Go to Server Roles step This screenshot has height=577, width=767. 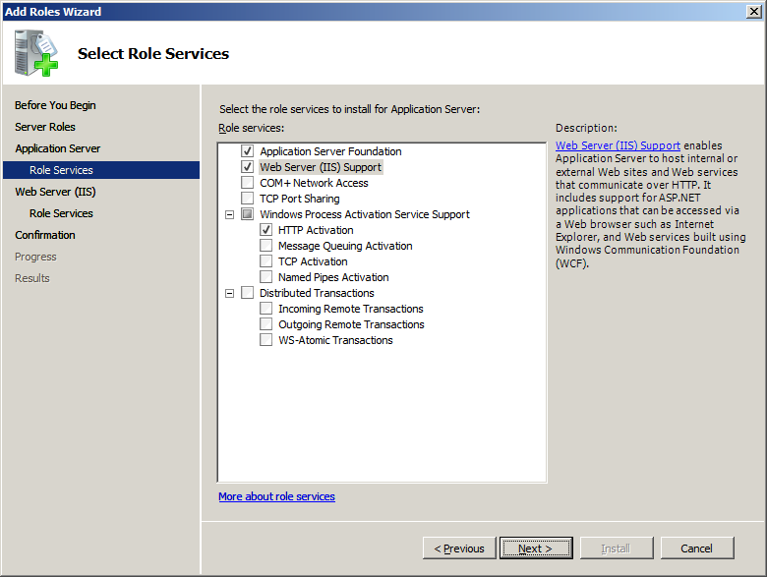(x=45, y=127)
